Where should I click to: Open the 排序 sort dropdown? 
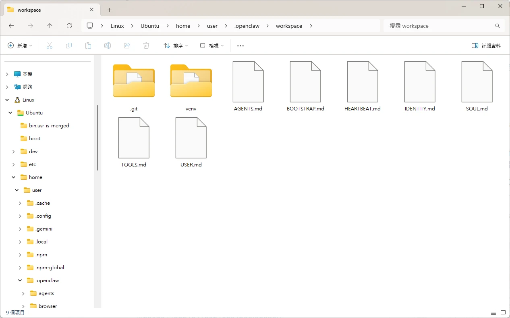click(x=176, y=46)
